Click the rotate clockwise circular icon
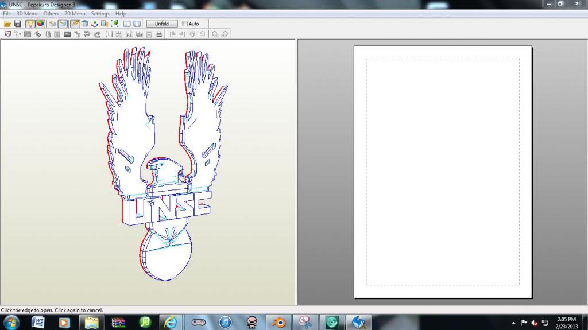Viewport: 588px width, 330px height. click(225, 34)
